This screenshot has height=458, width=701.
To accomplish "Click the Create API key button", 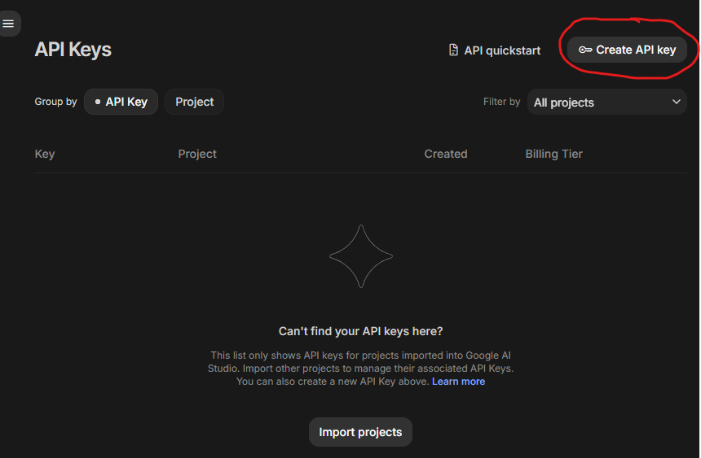I will 627,50.
